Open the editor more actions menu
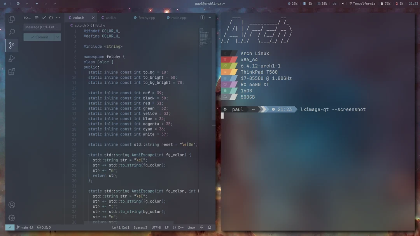 (x=209, y=17)
